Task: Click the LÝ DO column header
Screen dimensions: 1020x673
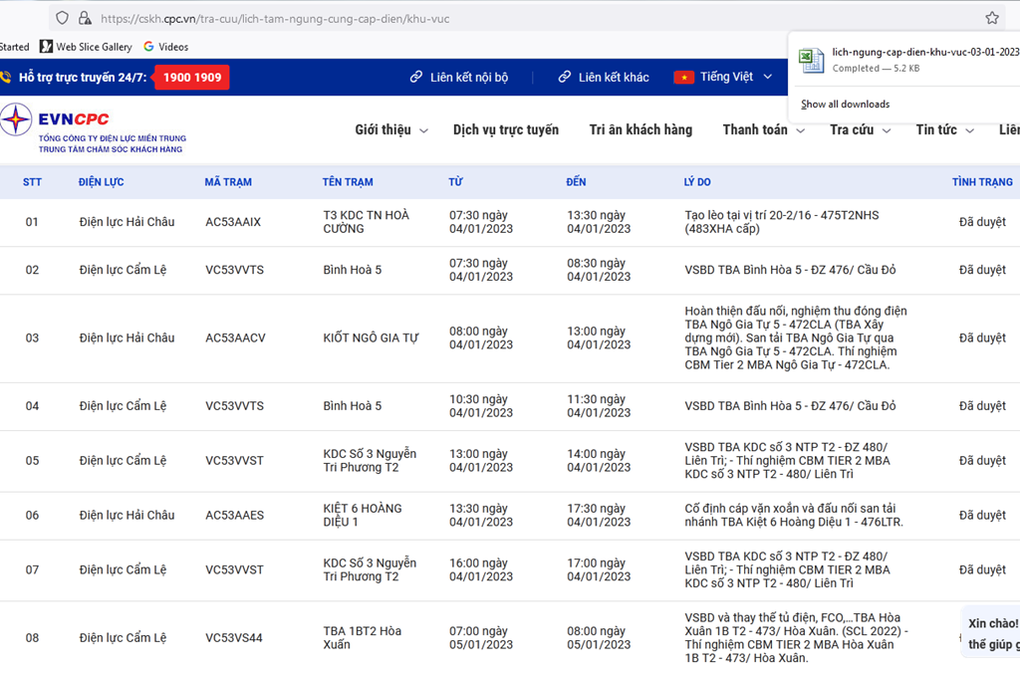Action: point(696,182)
